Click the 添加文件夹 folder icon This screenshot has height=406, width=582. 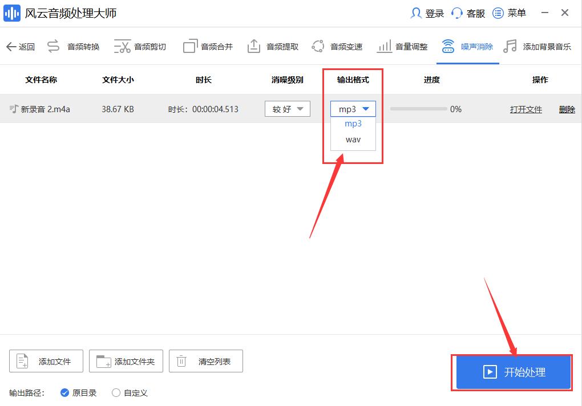click(x=103, y=361)
